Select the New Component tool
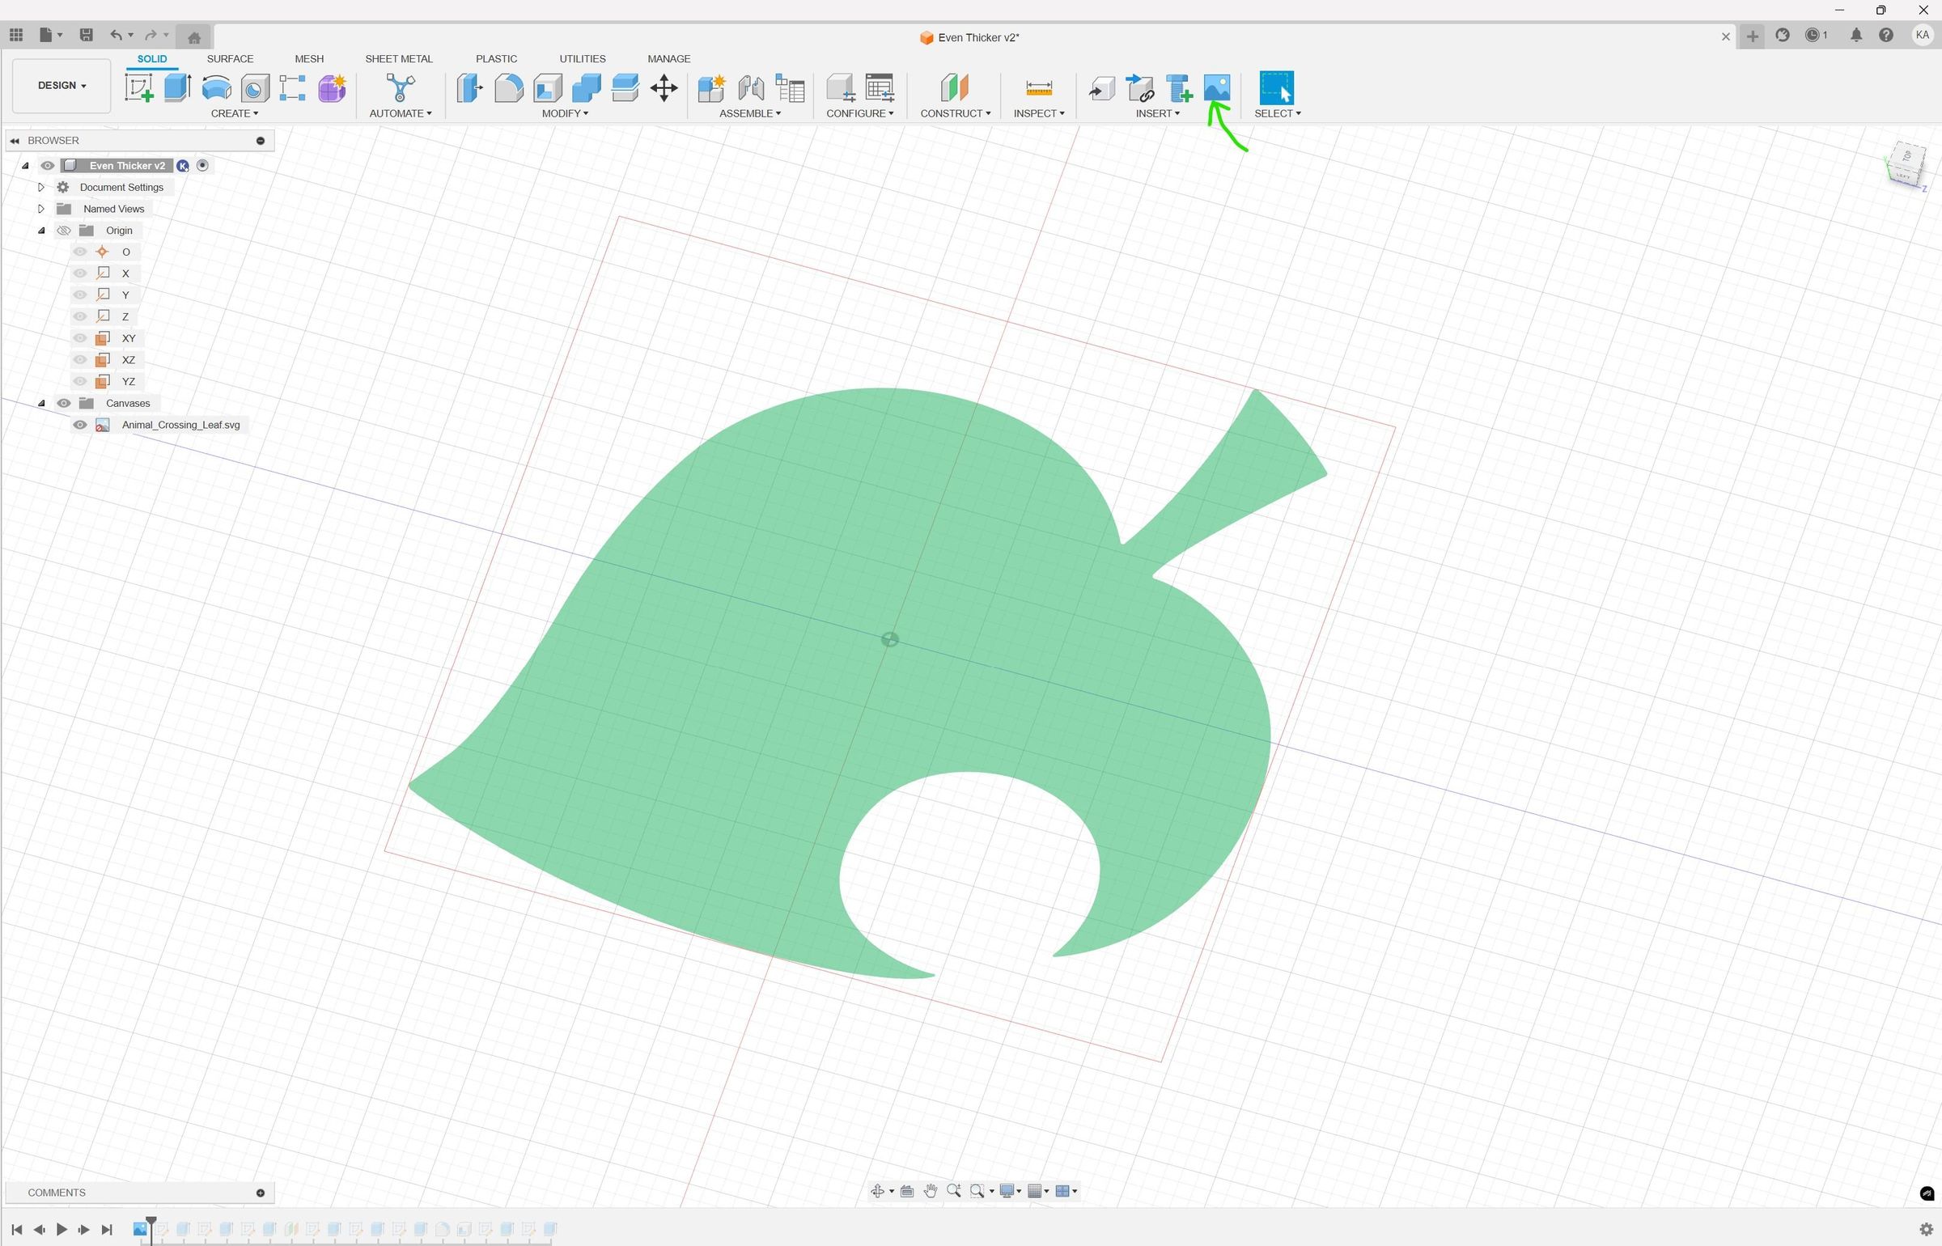 [x=711, y=89]
